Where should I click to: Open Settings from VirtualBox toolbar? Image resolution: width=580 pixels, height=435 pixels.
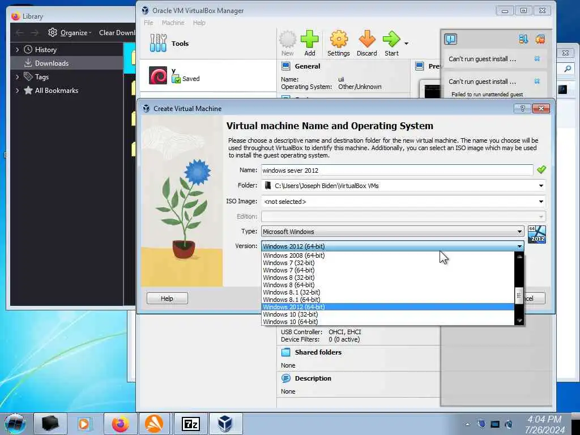click(339, 43)
